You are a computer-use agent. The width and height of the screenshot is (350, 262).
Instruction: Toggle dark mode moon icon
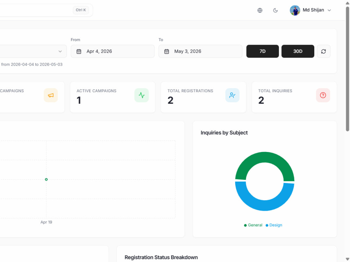click(275, 10)
